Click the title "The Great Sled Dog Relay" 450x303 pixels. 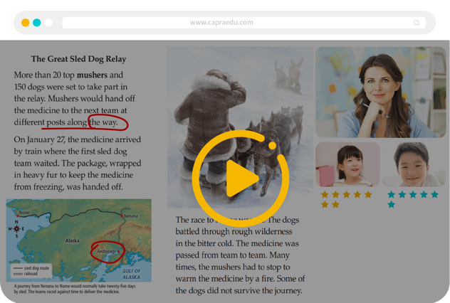coord(78,59)
